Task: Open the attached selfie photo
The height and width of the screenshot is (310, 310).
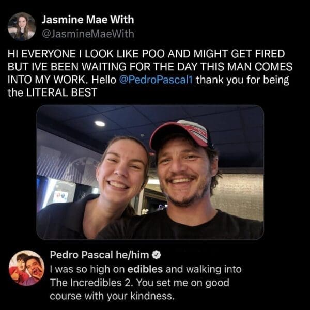Action: tap(150, 173)
